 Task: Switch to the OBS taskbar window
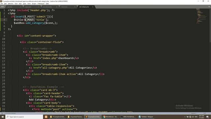click(x=128, y=117)
